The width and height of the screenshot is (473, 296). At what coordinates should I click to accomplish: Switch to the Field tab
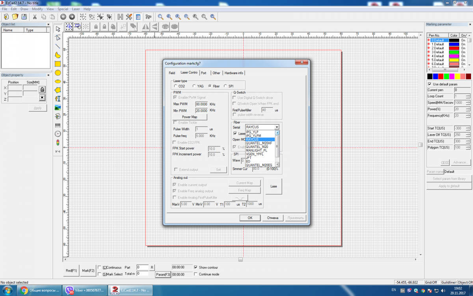(172, 73)
